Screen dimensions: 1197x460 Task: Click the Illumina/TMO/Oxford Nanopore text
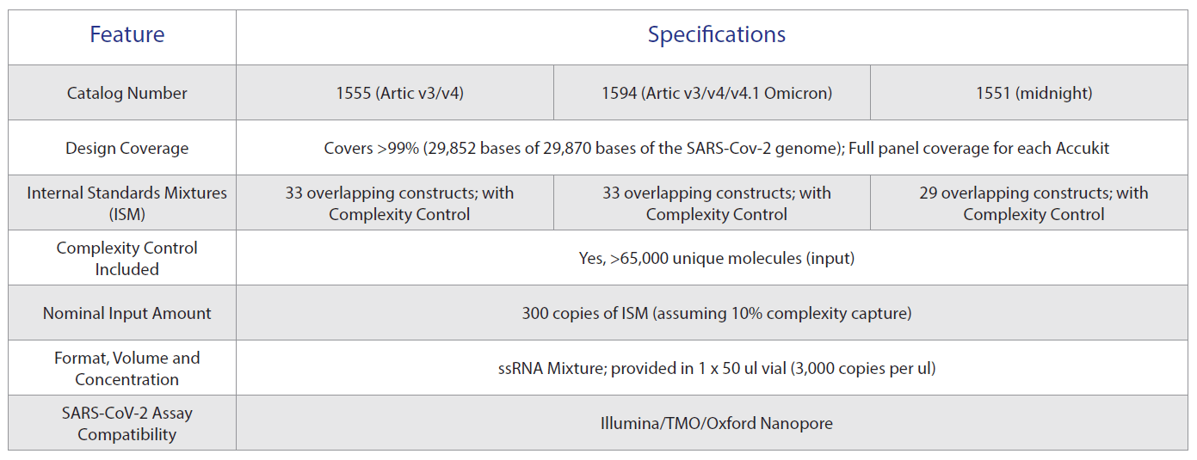click(x=717, y=423)
